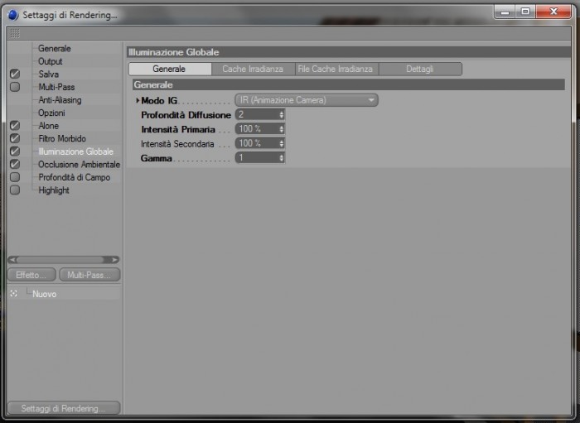Click the Intensità Secondaria stepper arrows
Image resolution: width=580 pixels, height=423 pixels.
[282, 143]
